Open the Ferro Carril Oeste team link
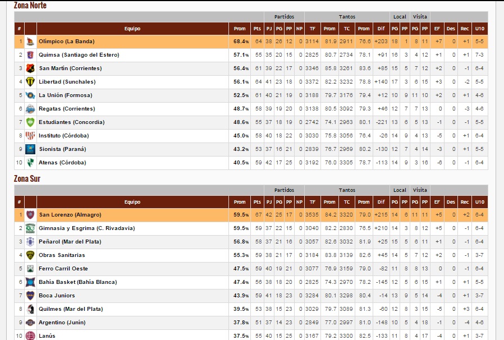 [x=64, y=269]
